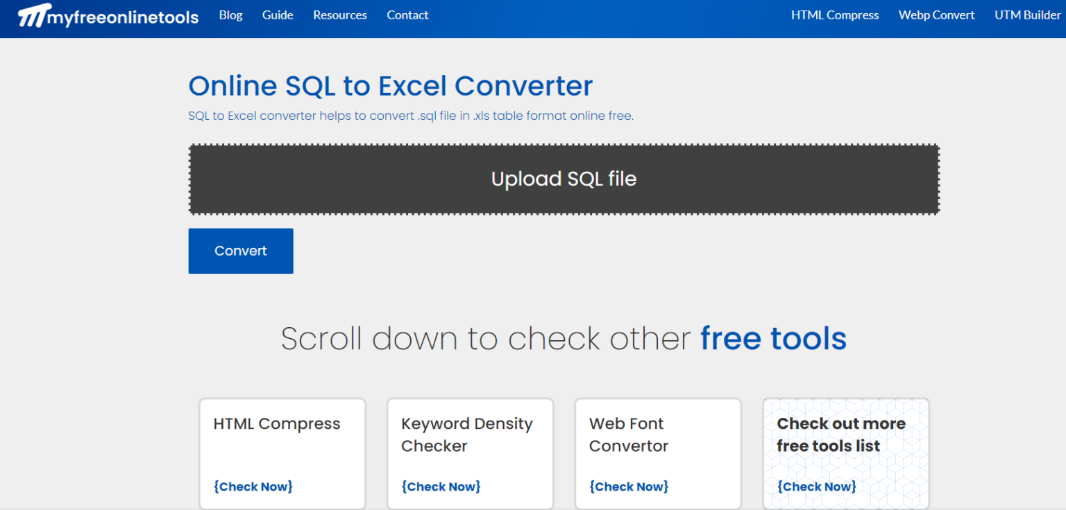Image resolution: width=1066 pixels, height=510 pixels.
Task: Visit the Resources page
Action: [339, 15]
